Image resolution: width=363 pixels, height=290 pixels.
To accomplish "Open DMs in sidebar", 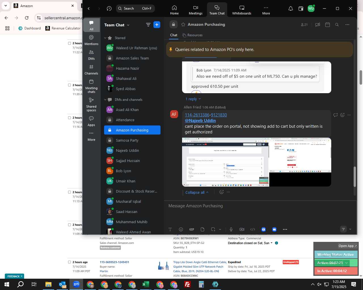I will click(x=91, y=55).
